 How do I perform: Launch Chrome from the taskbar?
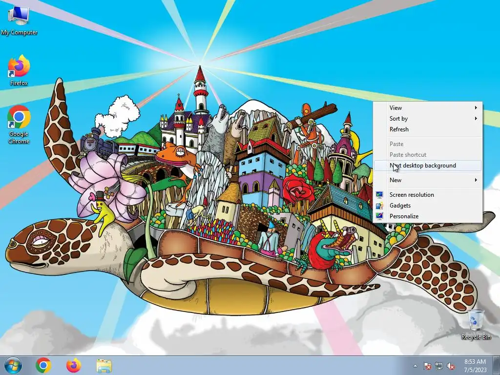tap(43, 365)
